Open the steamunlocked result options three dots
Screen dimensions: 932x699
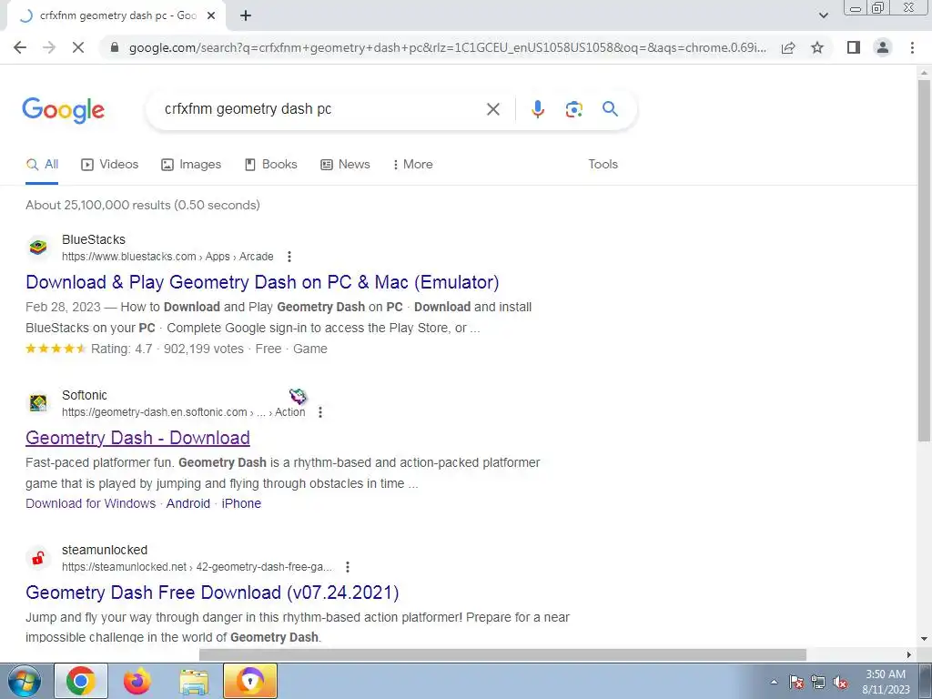tap(348, 567)
